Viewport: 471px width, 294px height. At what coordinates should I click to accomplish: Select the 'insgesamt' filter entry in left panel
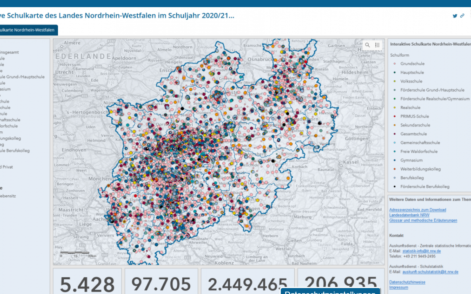10,52
